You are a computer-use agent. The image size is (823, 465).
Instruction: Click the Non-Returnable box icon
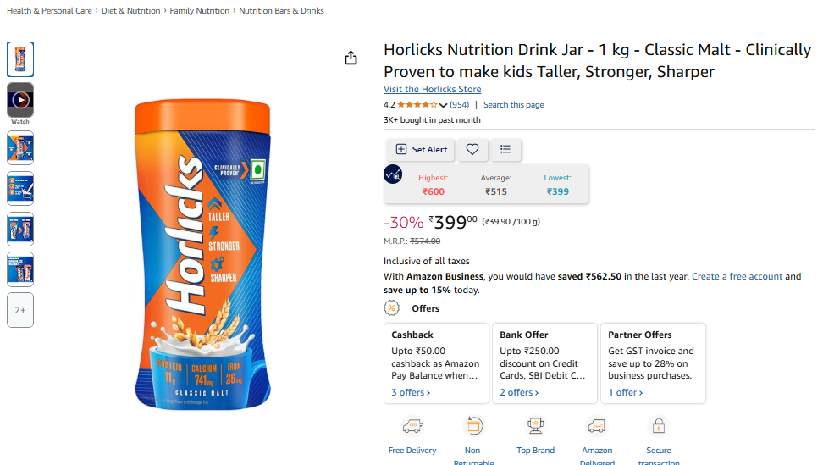tap(473, 426)
